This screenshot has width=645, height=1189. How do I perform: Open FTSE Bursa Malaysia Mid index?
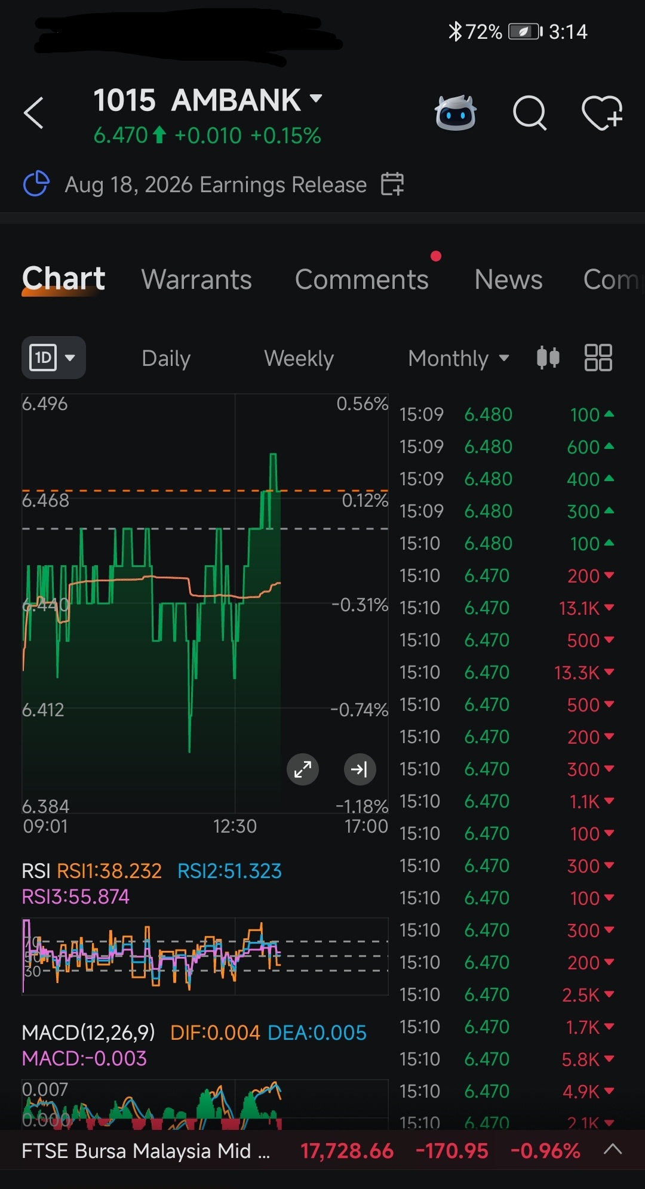coord(146,1150)
